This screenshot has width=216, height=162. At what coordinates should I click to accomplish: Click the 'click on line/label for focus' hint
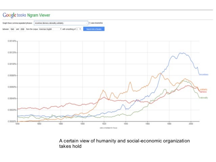pos(108,128)
